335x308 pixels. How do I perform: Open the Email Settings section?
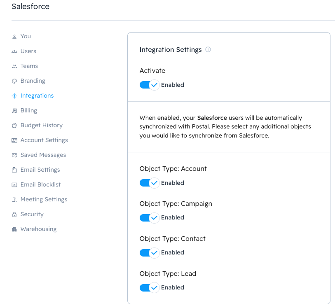pos(40,170)
